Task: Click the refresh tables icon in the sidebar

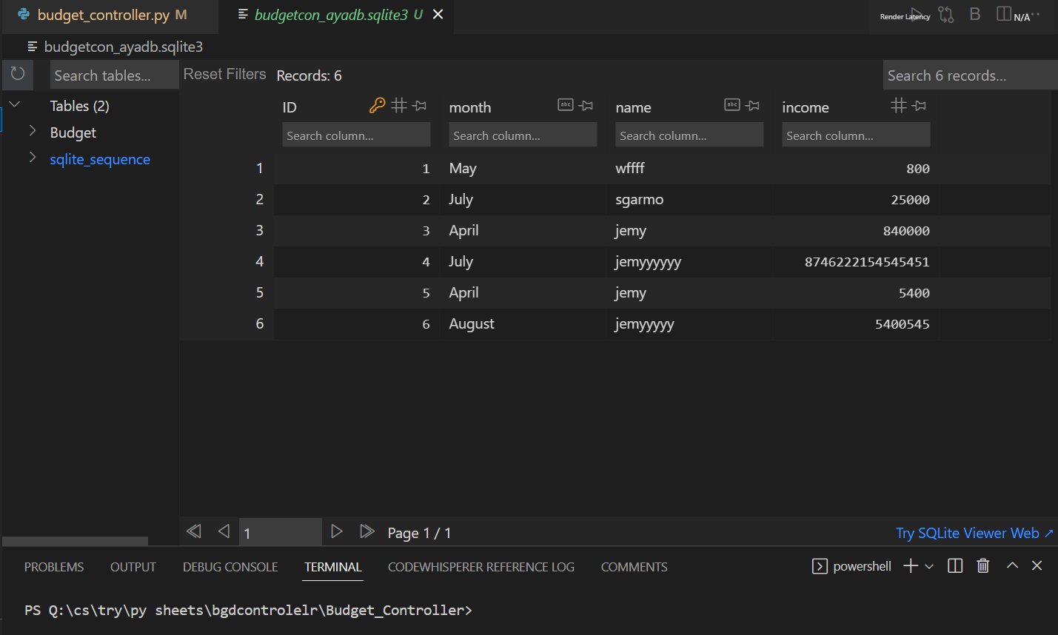Action: coord(17,74)
